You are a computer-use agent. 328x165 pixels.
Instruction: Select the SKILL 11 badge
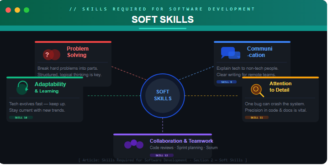[x=257, y=118]
